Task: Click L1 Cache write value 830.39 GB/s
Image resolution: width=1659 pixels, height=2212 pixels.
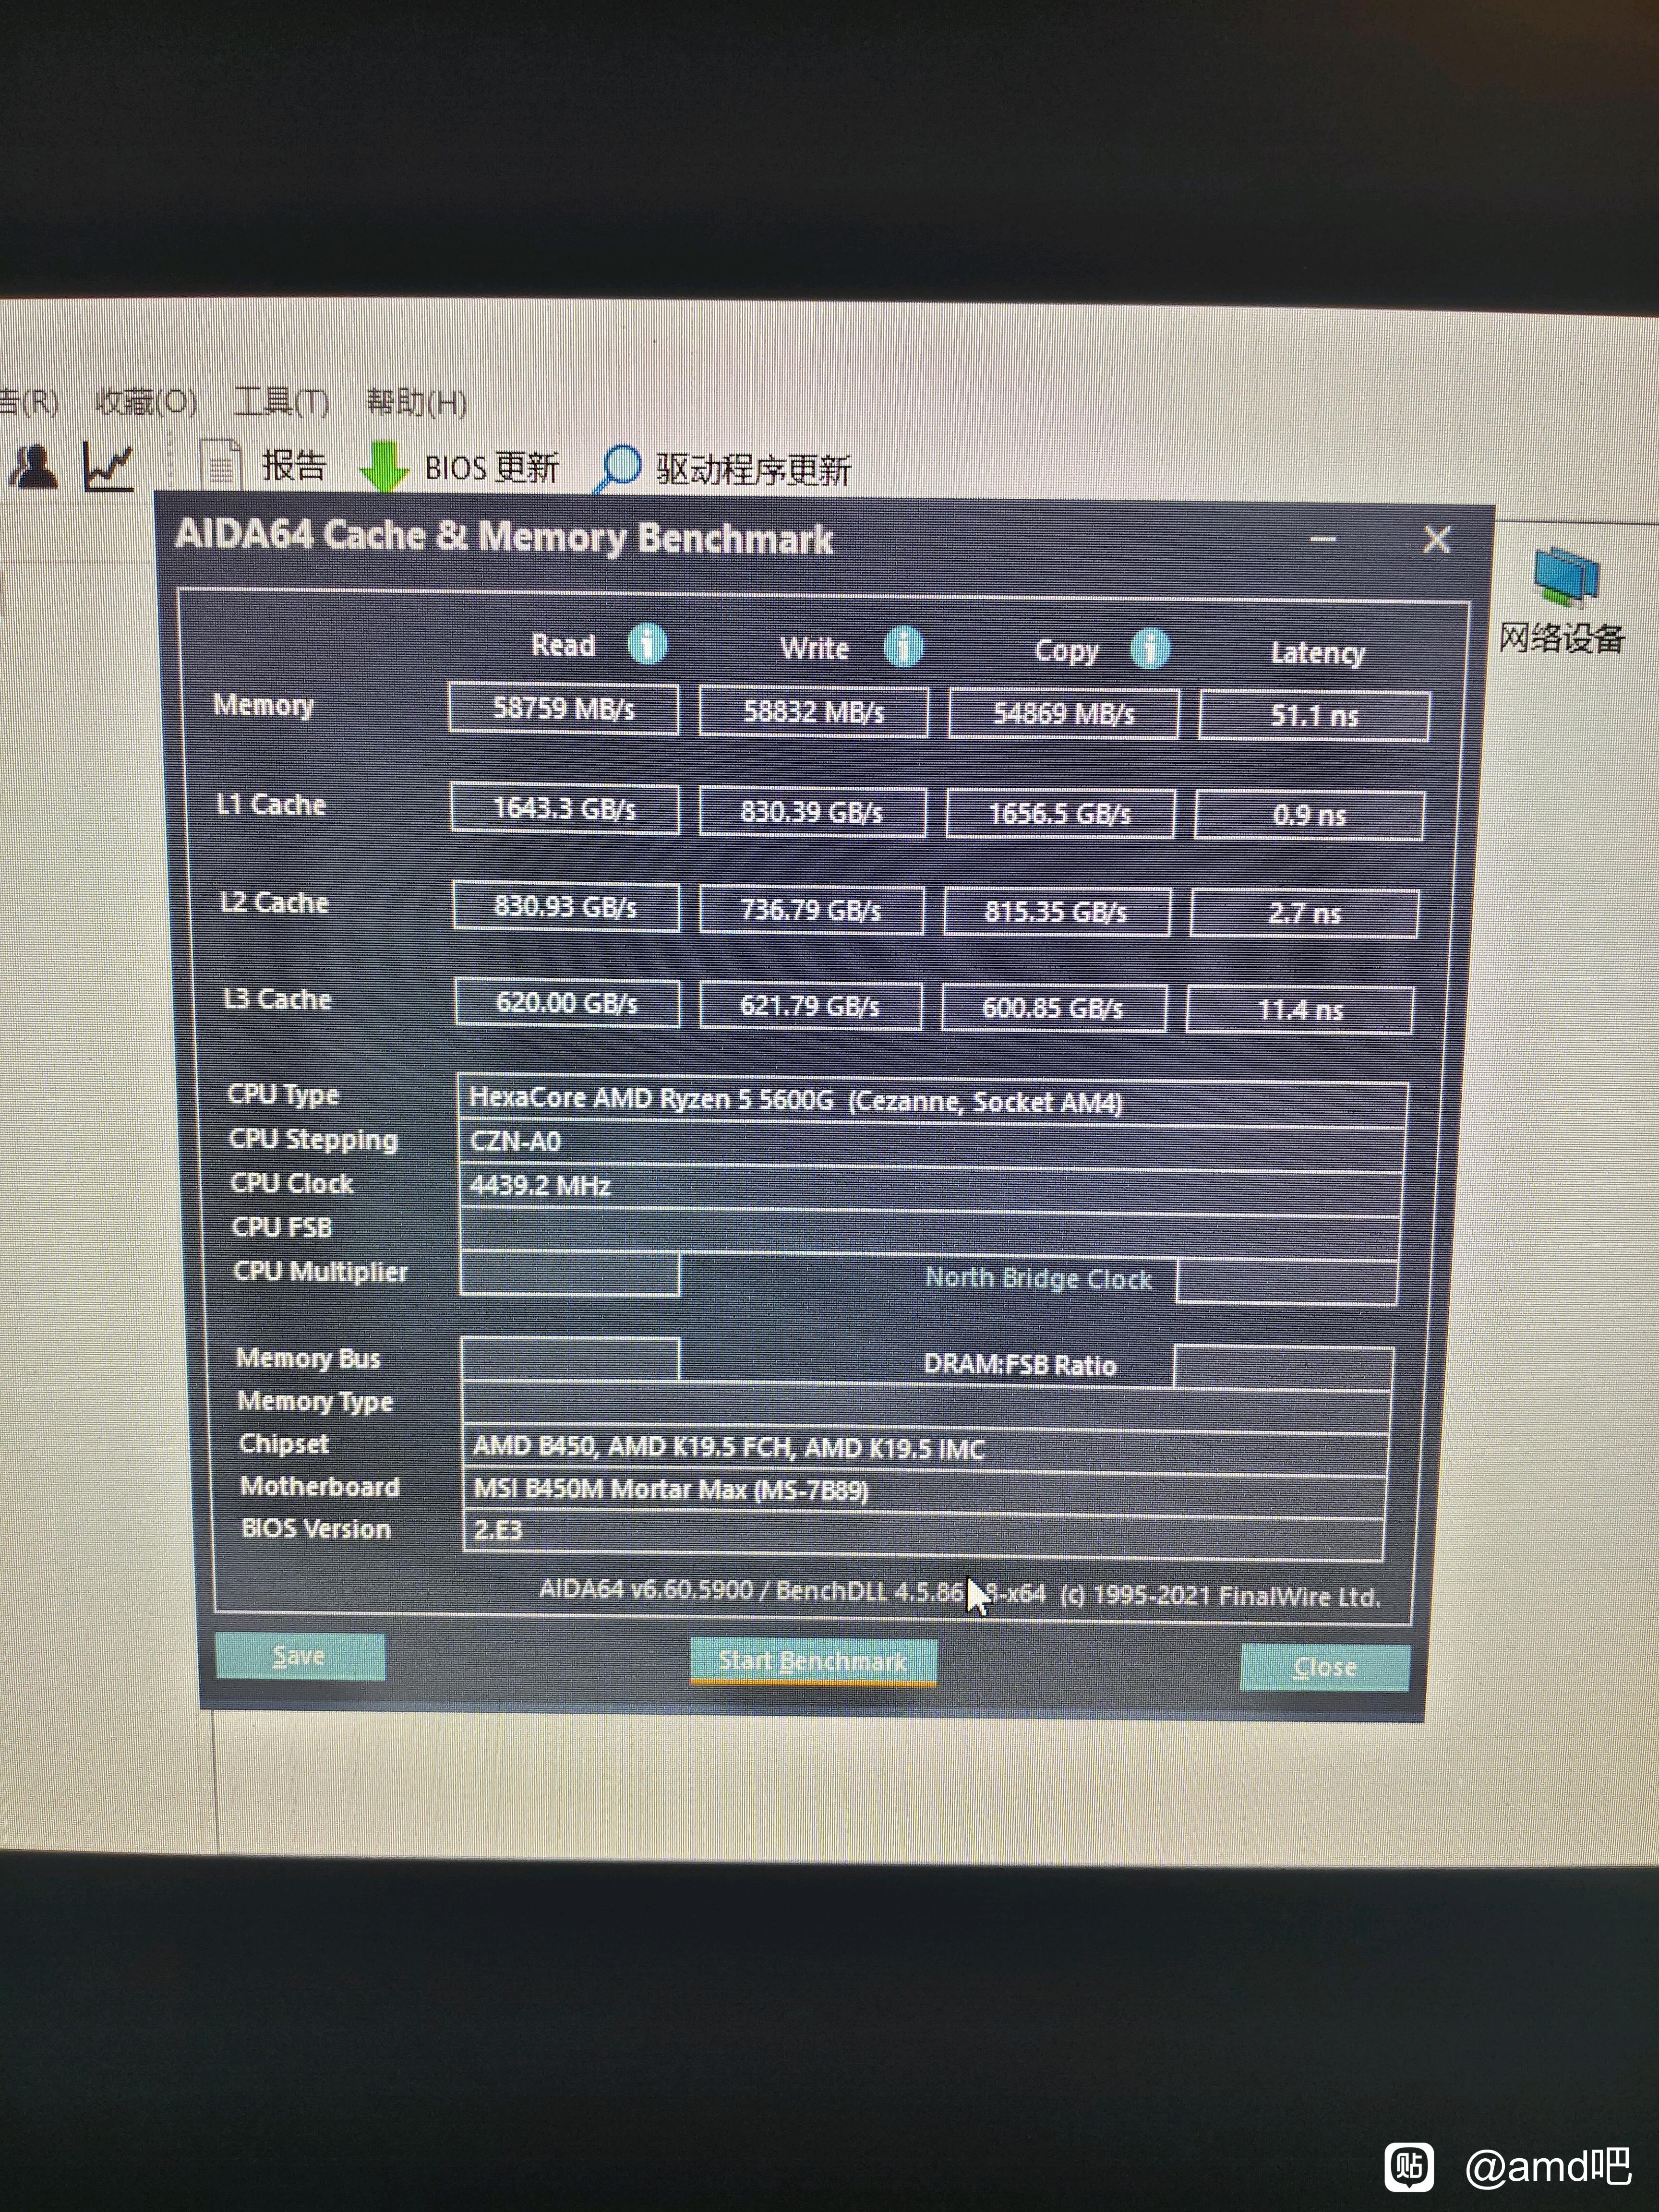Action: 812,812
